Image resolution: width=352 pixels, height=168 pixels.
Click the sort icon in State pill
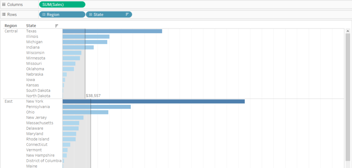coord(127,14)
